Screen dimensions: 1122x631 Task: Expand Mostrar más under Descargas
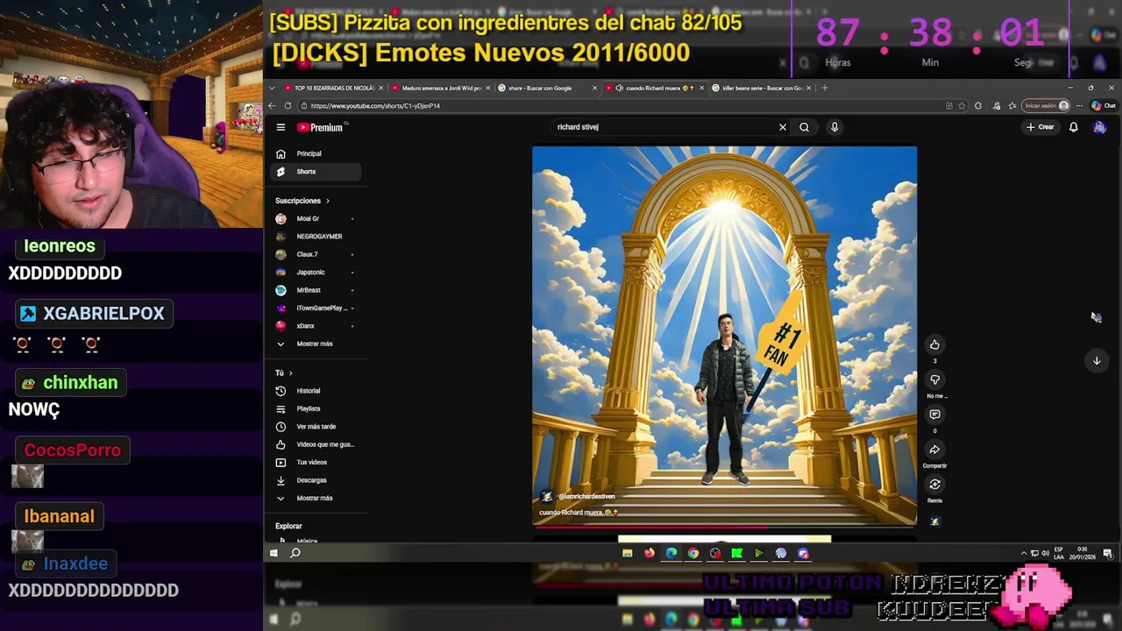[316, 498]
